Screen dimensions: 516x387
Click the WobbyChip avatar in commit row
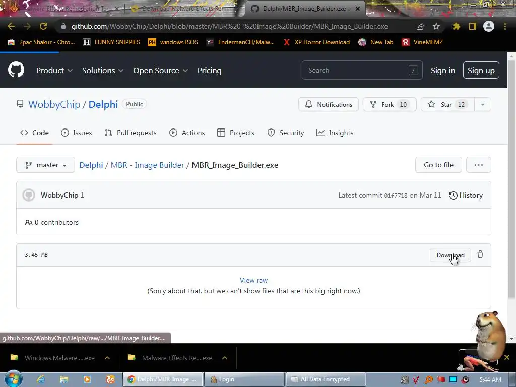(x=29, y=195)
